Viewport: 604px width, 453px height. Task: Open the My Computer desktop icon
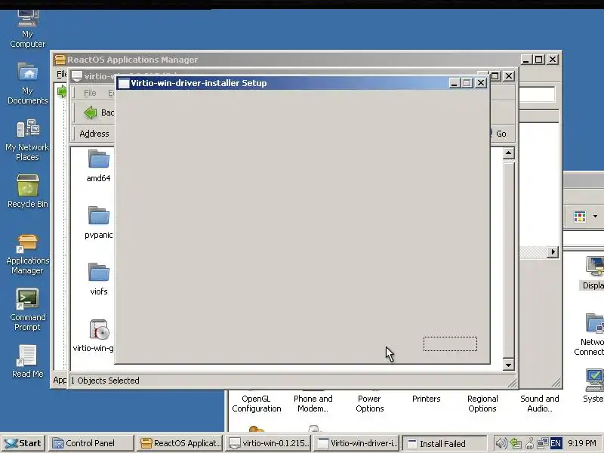click(x=28, y=29)
